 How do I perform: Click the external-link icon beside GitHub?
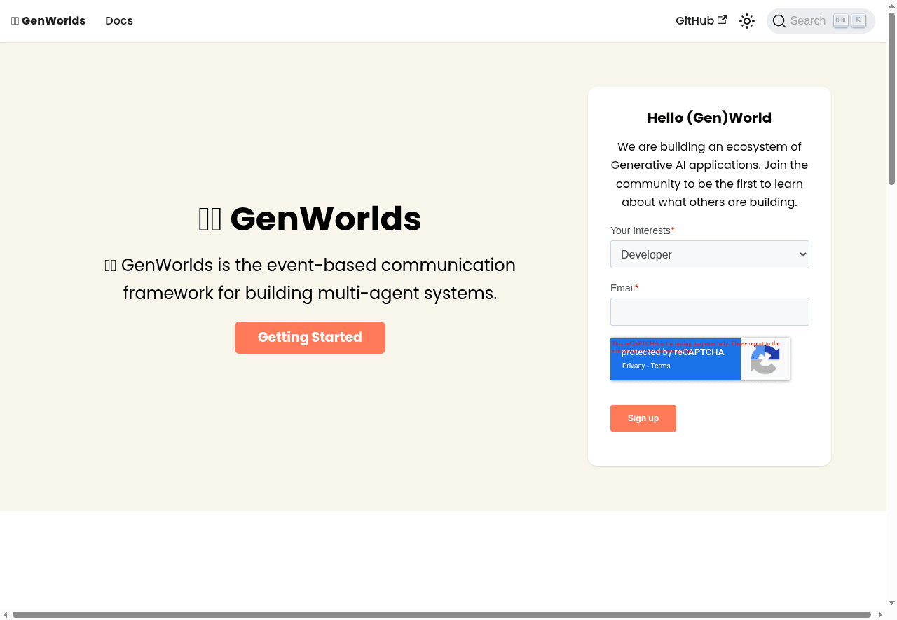pos(723,20)
